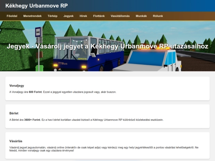
Task: Click the hero banner bus image
Action: tap(107, 46)
